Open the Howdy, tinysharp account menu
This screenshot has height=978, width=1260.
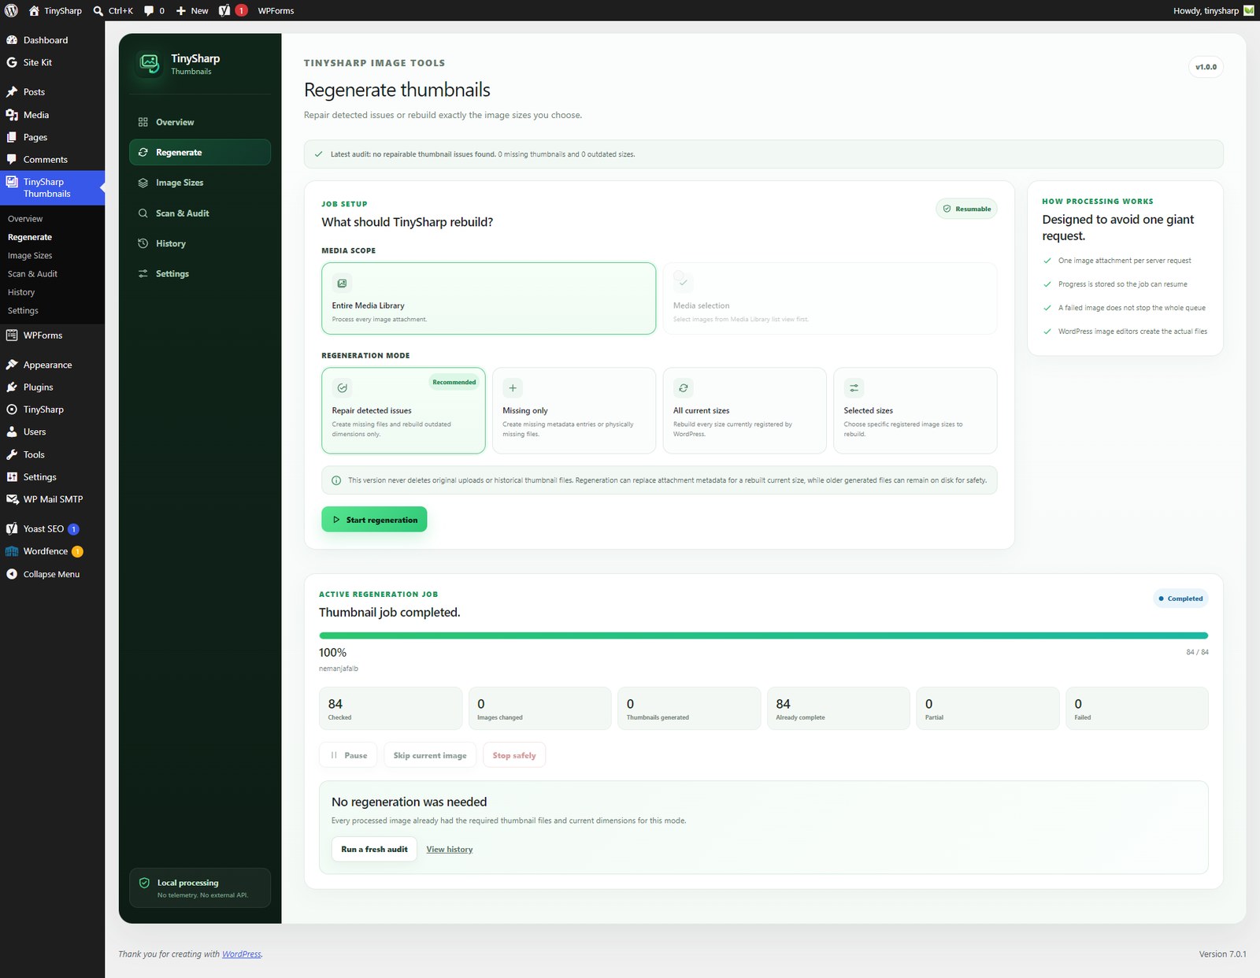pyautogui.click(x=1214, y=11)
